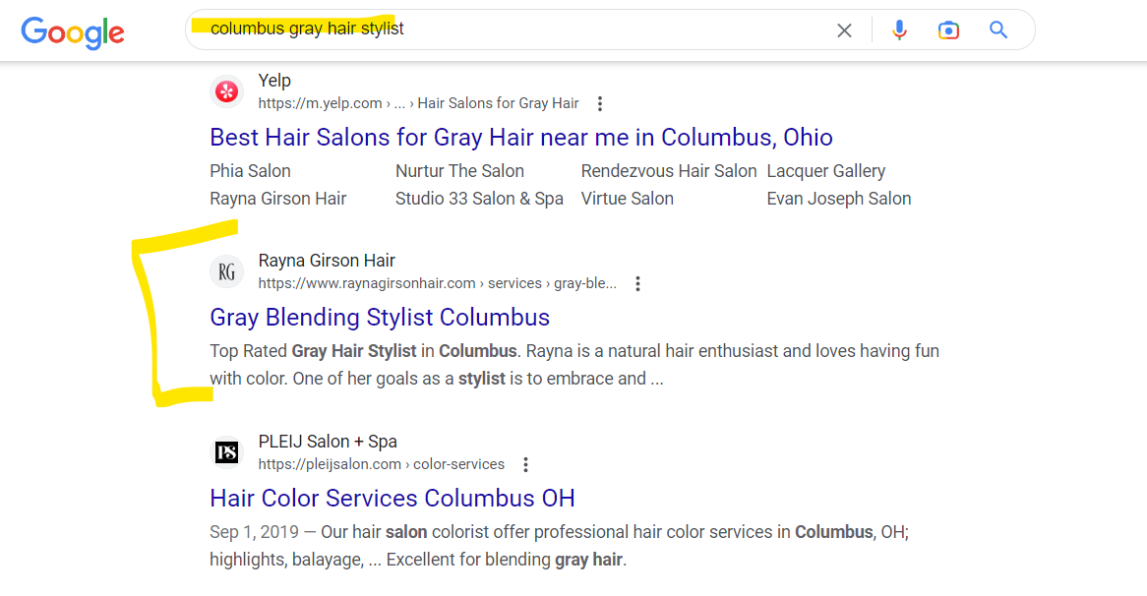Open the Rendezvous Hair Salon sitelink

pos(669,171)
